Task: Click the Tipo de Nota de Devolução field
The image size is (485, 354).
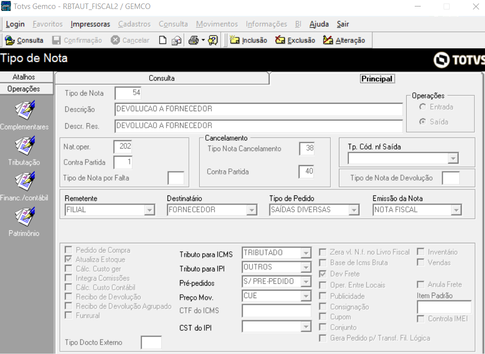Action: point(451,178)
